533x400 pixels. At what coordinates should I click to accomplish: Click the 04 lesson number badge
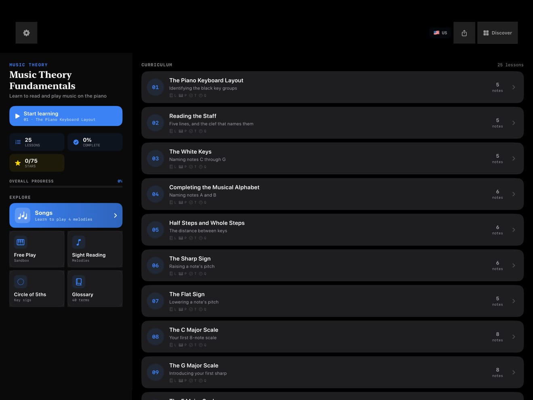pyautogui.click(x=155, y=194)
